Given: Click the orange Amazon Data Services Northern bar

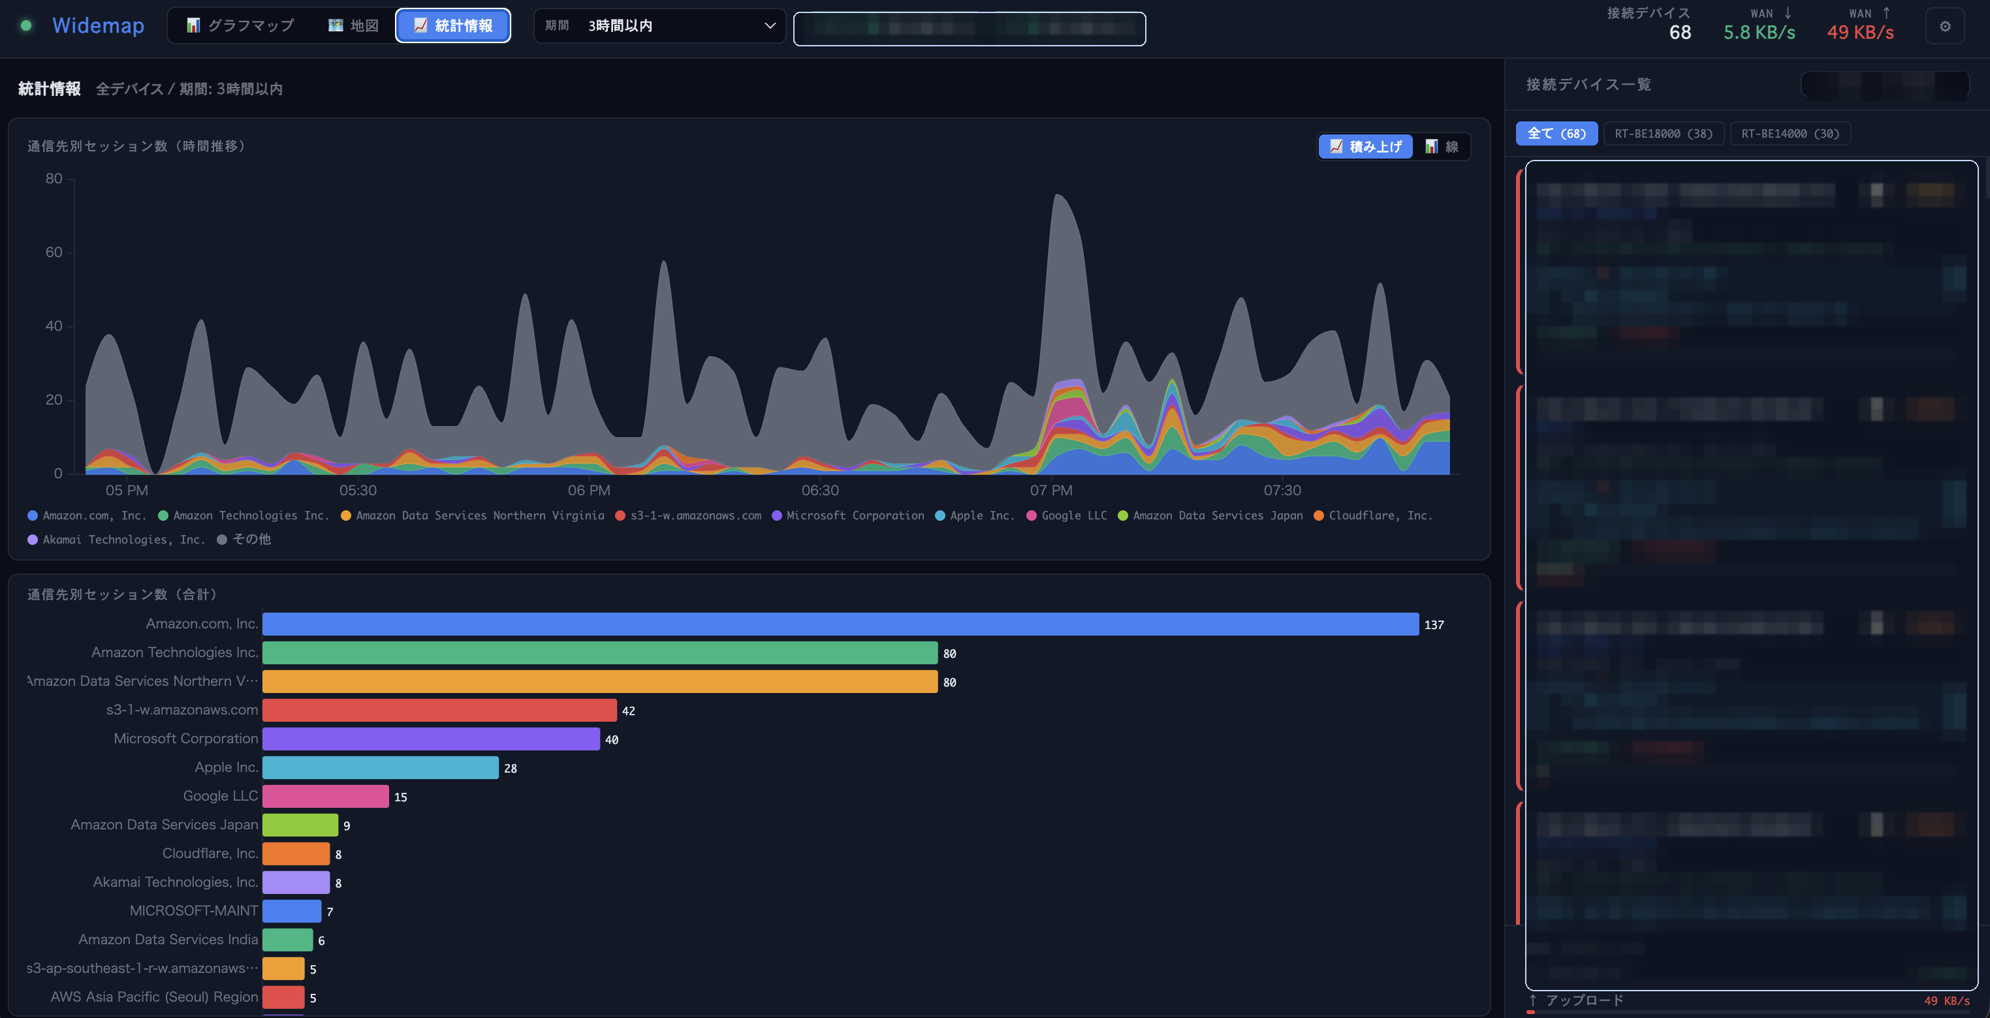Looking at the screenshot, I should coord(600,681).
